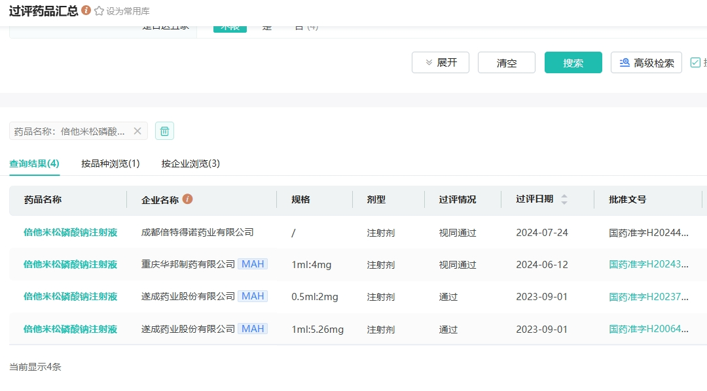
Task: Click the 清空 button
Action: [x=507, y=63]
